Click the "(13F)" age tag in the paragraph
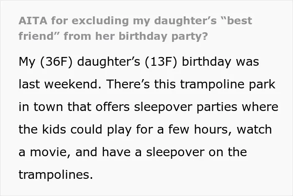The height and width of the screenshot is (196, 293). click(x=161, y=62)
